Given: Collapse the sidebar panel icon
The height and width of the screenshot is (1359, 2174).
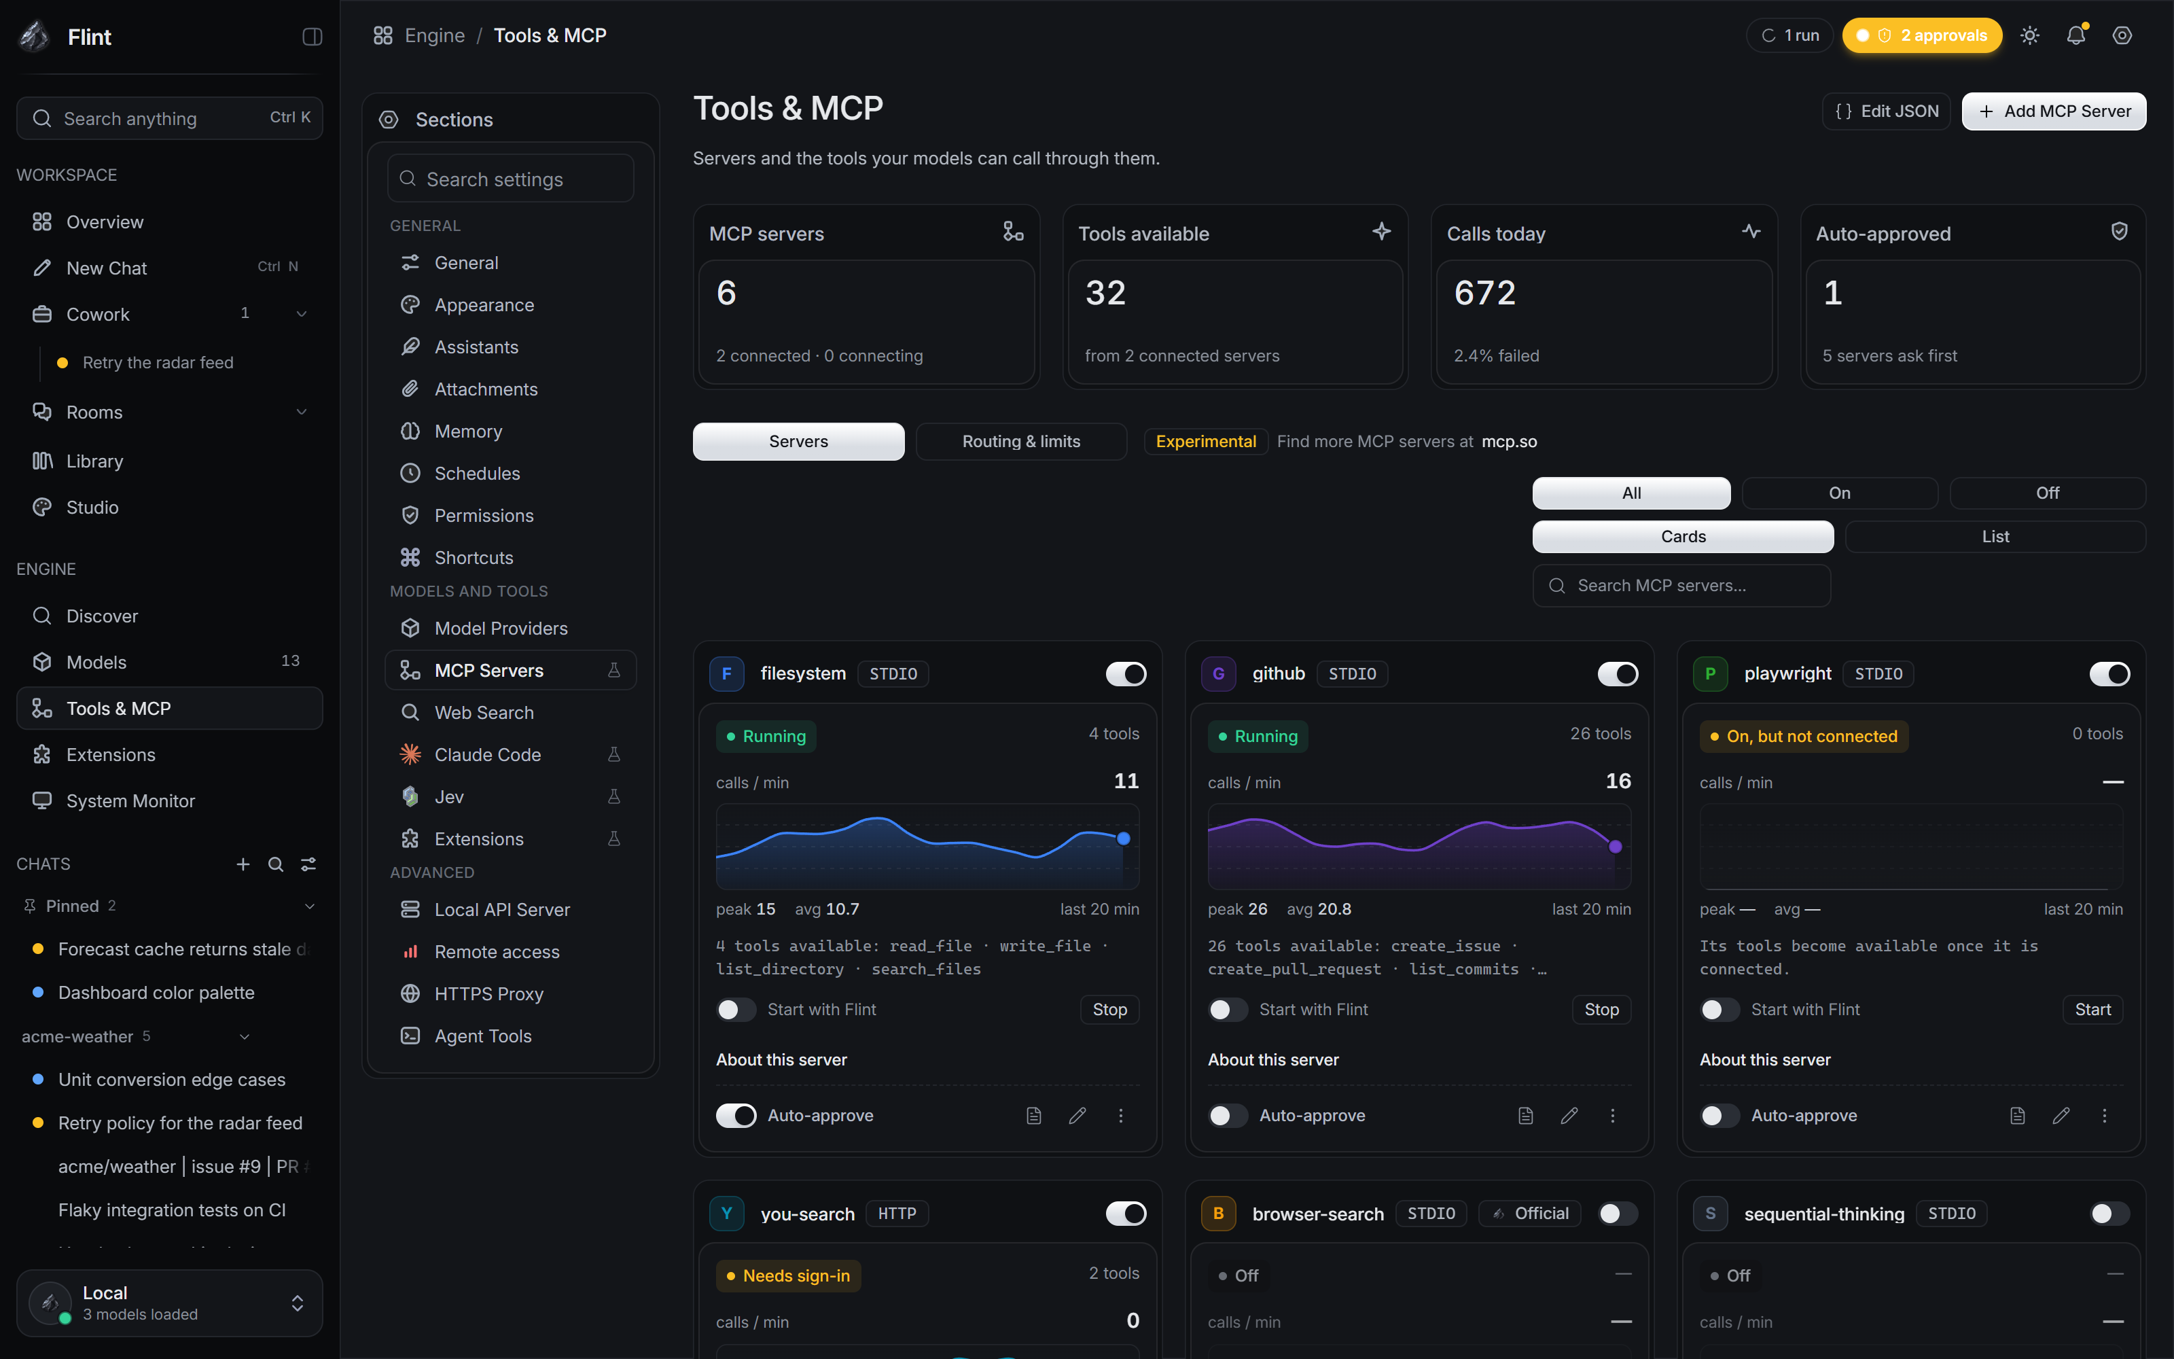Looking at the screenshot, I should [x=312, y=37].
